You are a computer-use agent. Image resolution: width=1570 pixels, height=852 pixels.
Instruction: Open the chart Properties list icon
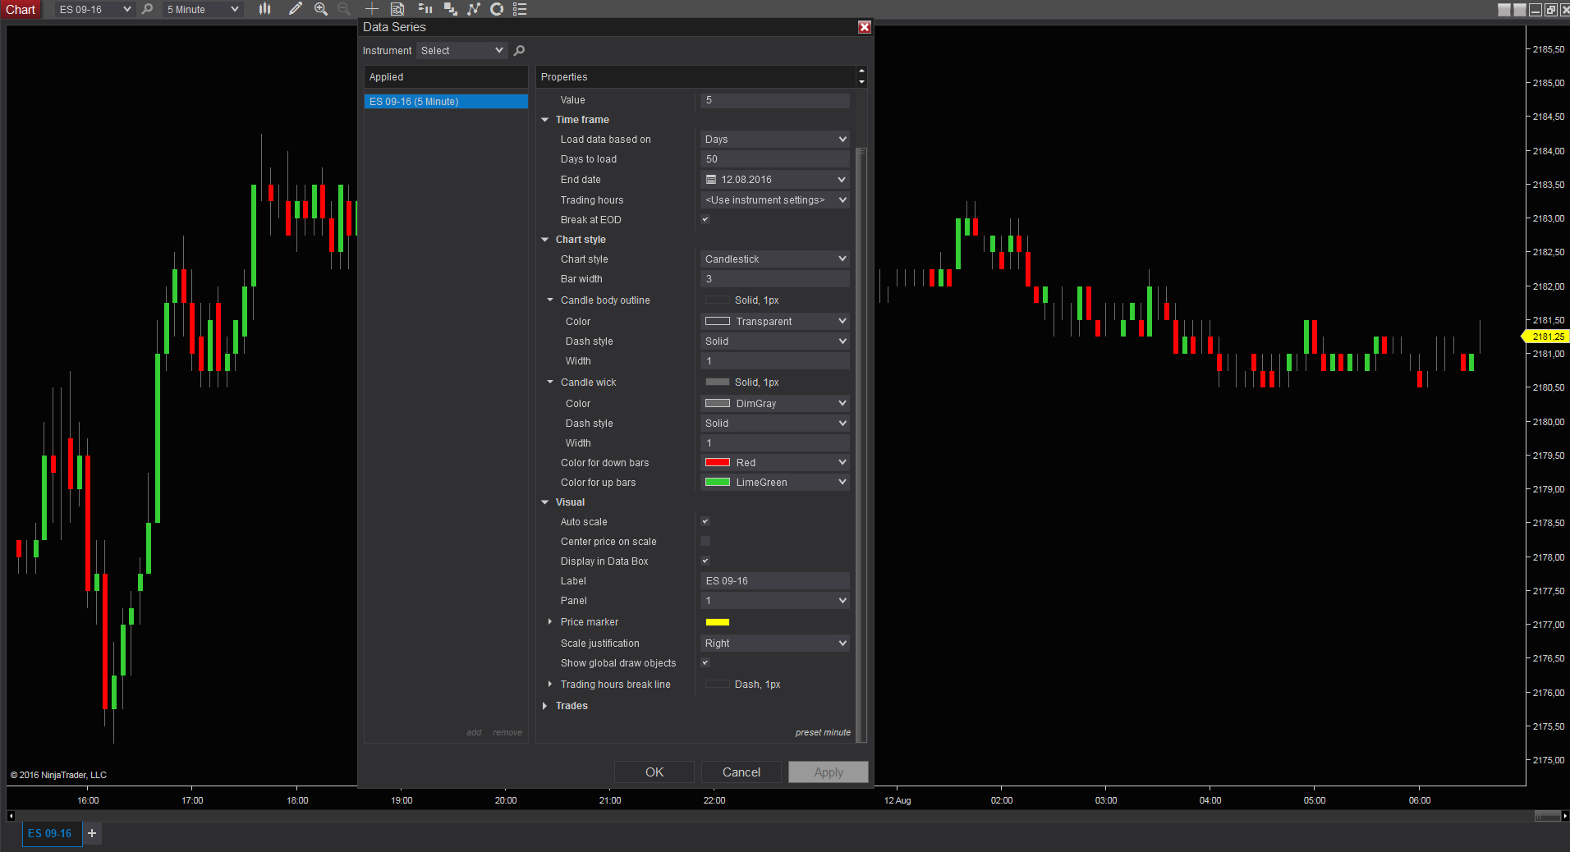[x=520, y=9]
